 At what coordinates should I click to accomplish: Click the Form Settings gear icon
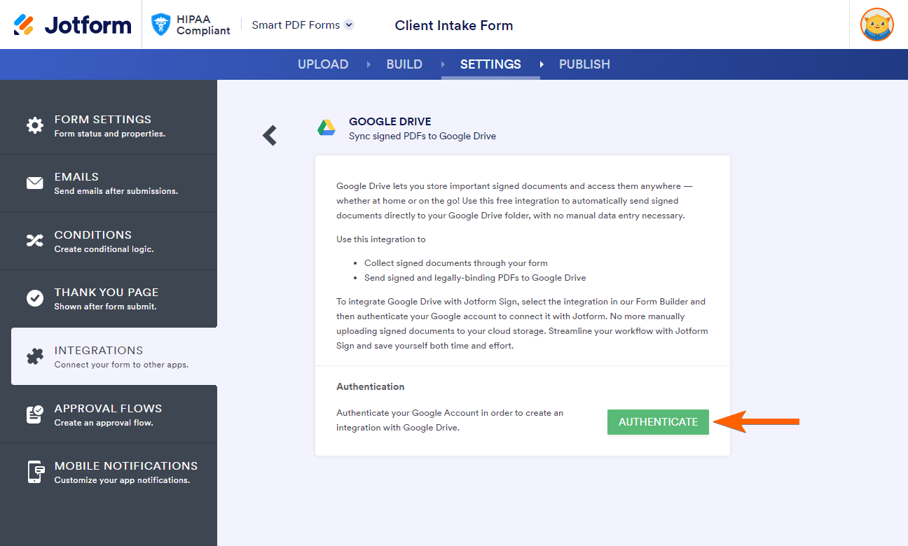34,125
